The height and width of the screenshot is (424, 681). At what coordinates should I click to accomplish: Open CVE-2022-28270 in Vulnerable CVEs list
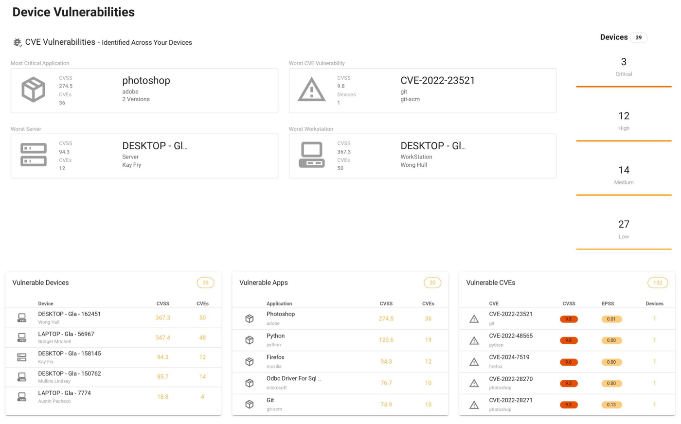[x=567, y=383]
